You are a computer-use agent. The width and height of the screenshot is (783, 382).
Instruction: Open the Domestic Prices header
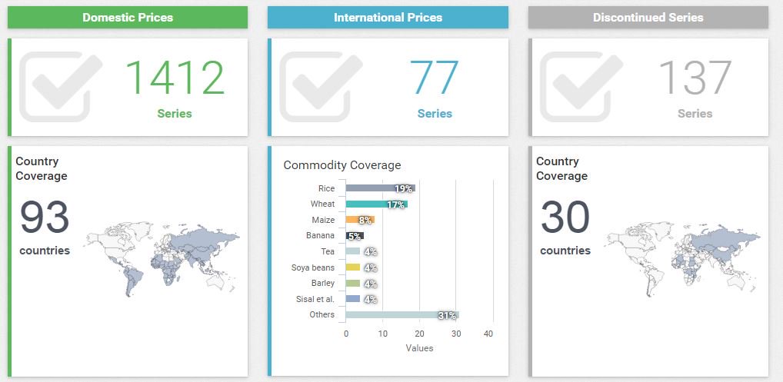tap(128, 18)
